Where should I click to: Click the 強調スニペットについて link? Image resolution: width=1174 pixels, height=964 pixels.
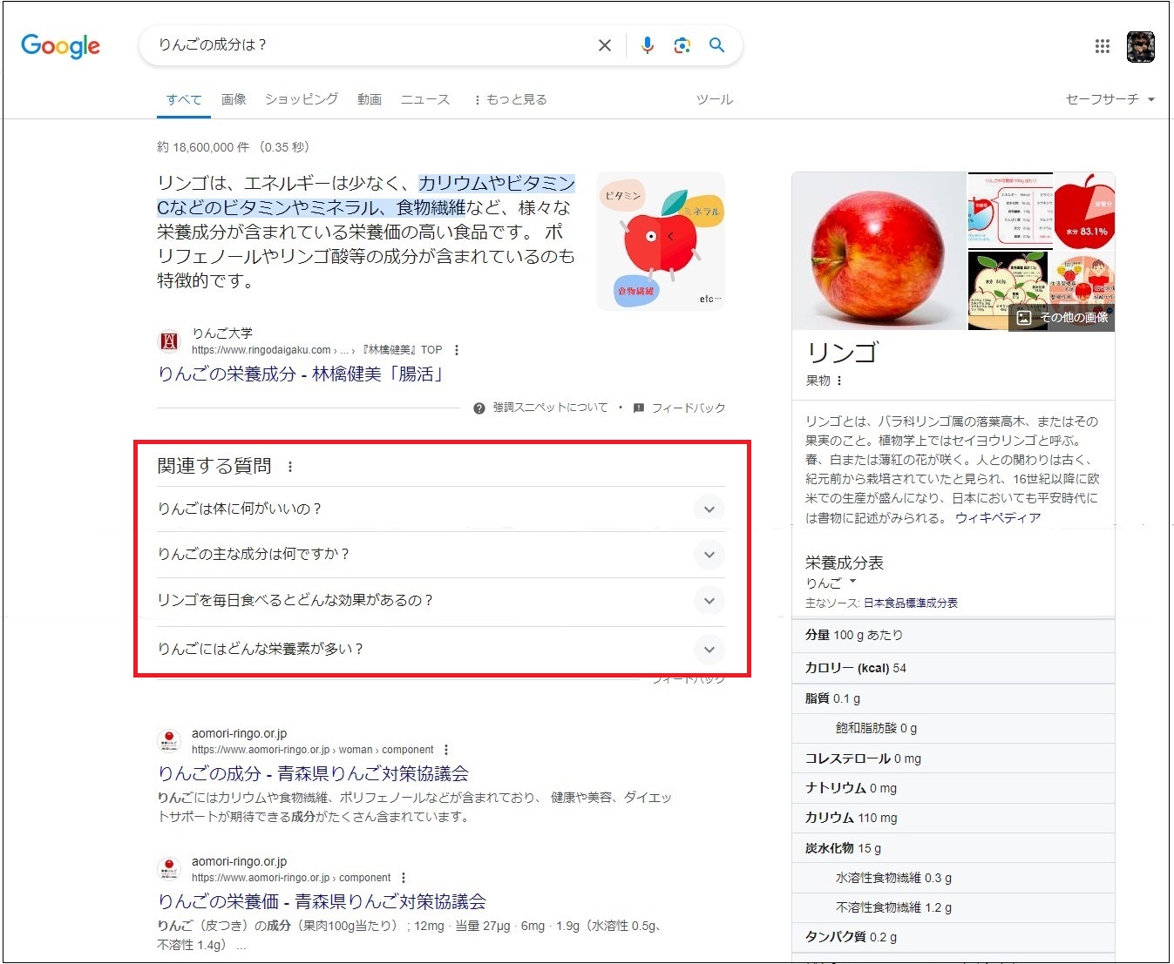tap(550, 408)
